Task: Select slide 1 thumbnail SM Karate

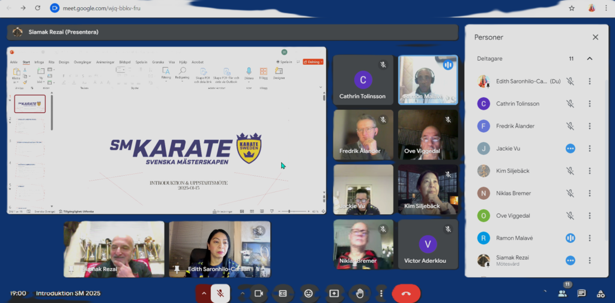Action: [30, 103]
